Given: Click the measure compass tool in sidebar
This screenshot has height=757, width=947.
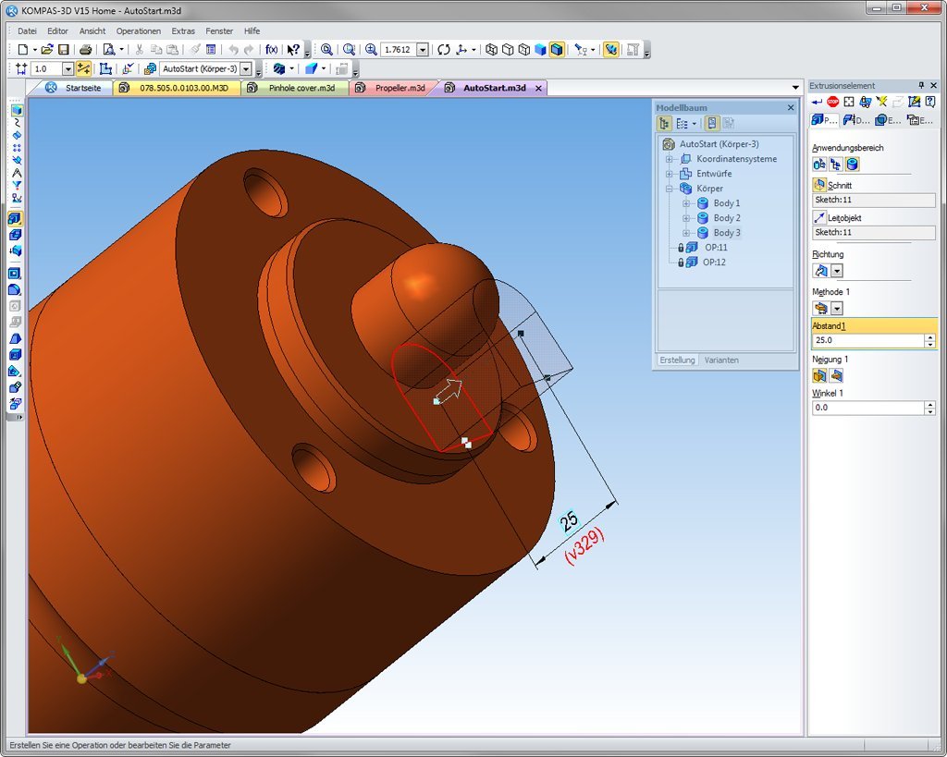Looking at the screenshot, I should pos(17,173).
